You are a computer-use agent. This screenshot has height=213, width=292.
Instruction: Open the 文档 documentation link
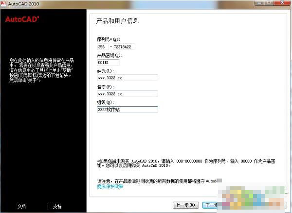point(22,206)
